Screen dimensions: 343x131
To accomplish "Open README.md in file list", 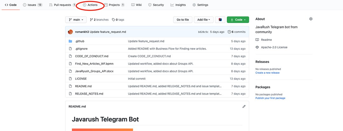I will click(83, 86).
